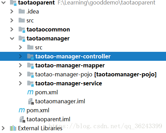
Task: Click the External Libraries icon
Action: 13,128
